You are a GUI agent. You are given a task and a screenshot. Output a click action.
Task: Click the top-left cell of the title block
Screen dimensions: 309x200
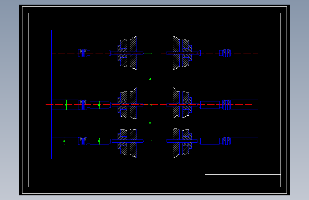(x=224, y=178)
